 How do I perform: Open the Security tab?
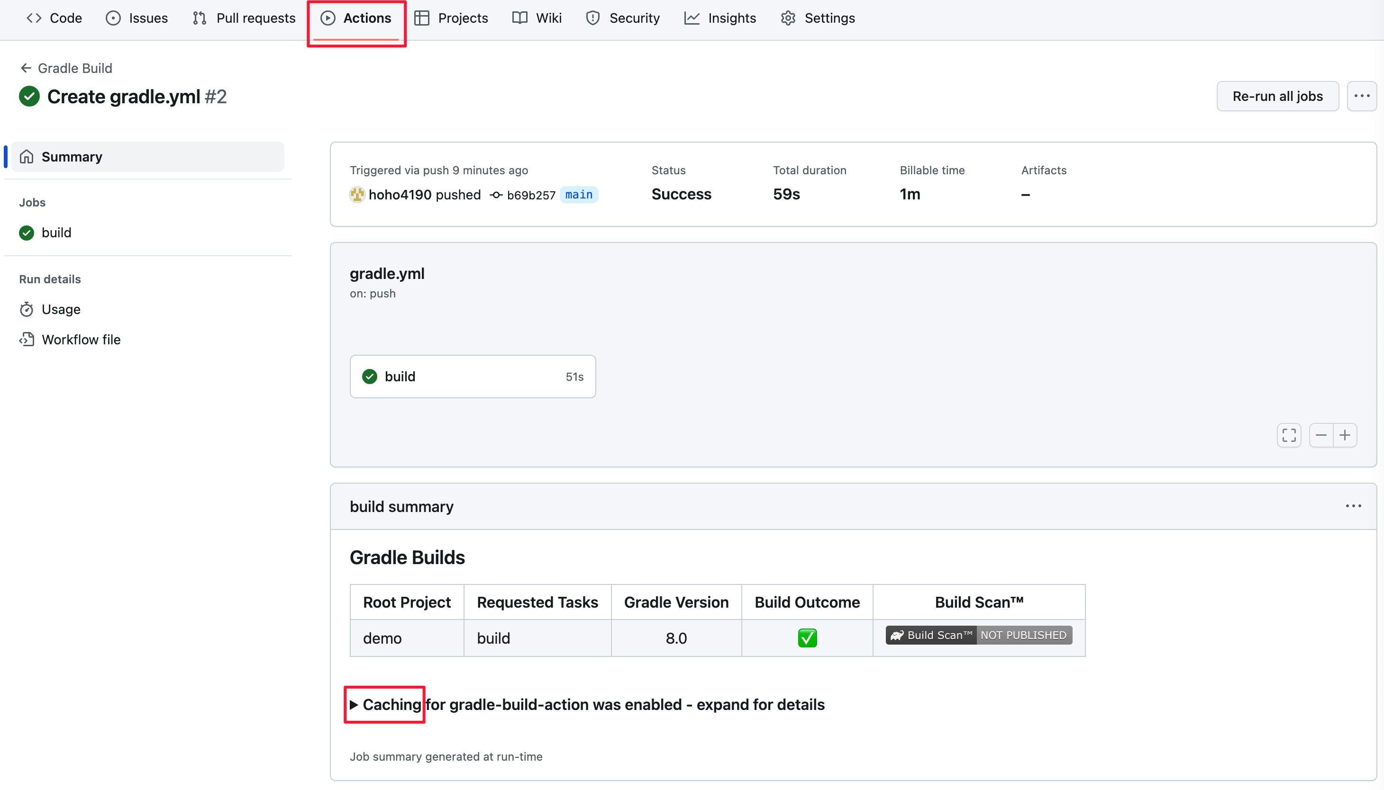623,18
